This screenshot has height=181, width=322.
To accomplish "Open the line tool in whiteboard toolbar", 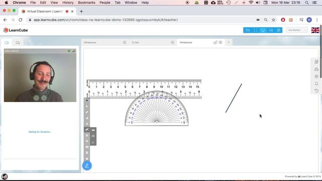I will [87, 130].
